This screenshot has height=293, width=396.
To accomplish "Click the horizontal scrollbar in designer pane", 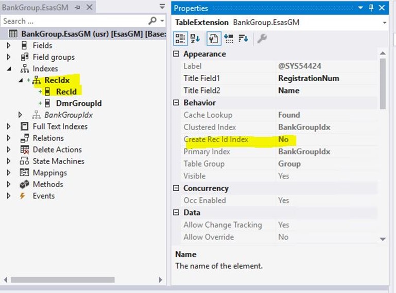I will pos(63,280).
